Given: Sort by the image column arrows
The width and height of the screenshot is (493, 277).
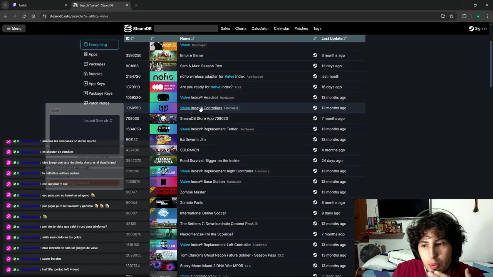Looking at the screenshot, I should (x=152, y=38).
